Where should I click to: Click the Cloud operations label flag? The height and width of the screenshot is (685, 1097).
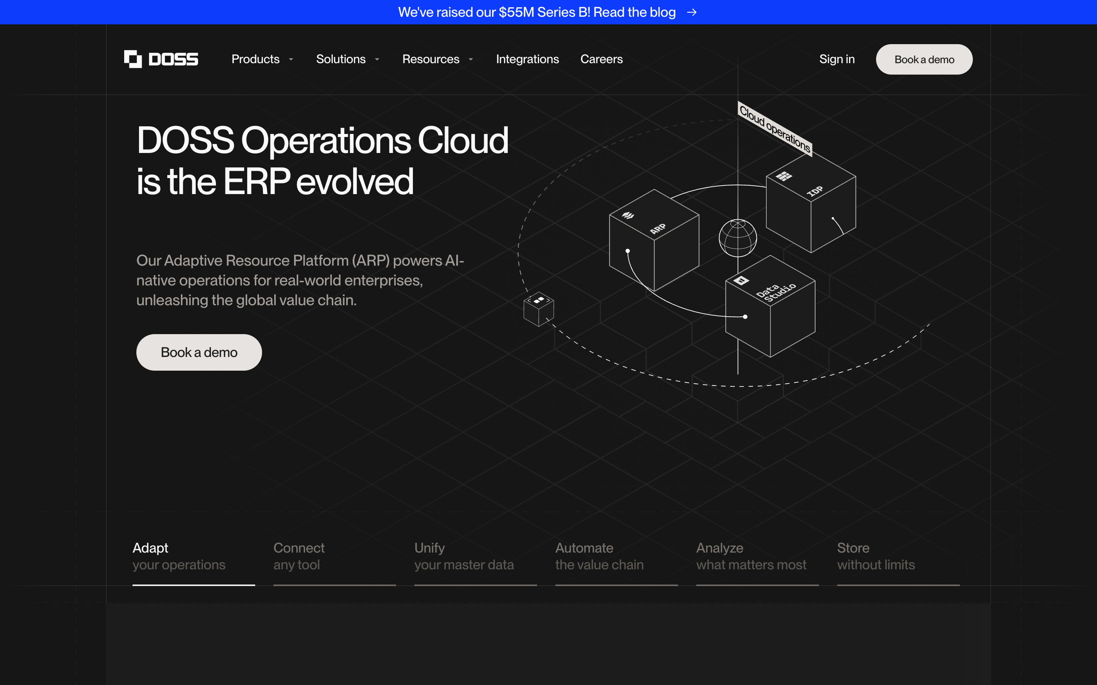coord(775,129)
